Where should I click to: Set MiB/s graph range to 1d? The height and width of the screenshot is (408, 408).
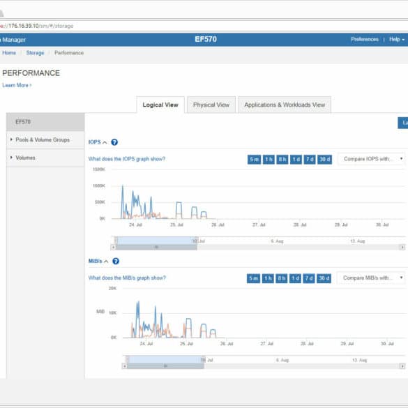pyautogui.click(x=295, y=278)
